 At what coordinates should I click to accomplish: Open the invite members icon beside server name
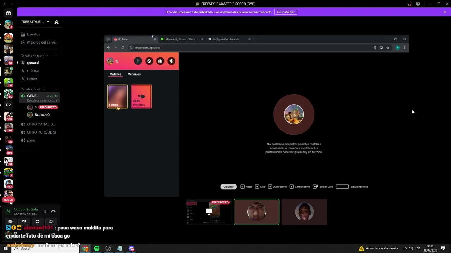[x=56, y=22]
